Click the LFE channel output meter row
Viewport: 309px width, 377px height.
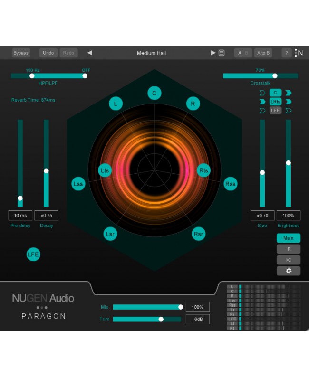[x=264, y=319]
